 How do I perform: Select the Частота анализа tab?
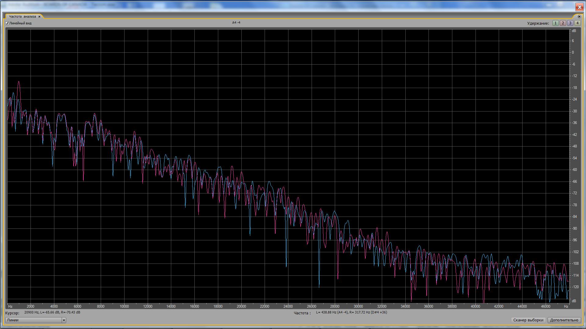click(22, 16)
